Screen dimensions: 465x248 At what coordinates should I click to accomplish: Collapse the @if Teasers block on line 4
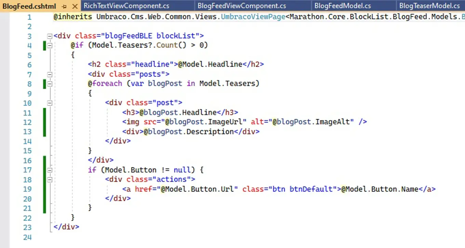(50, 46)
